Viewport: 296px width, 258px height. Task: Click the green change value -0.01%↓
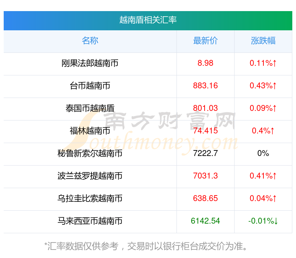[263, 221]
